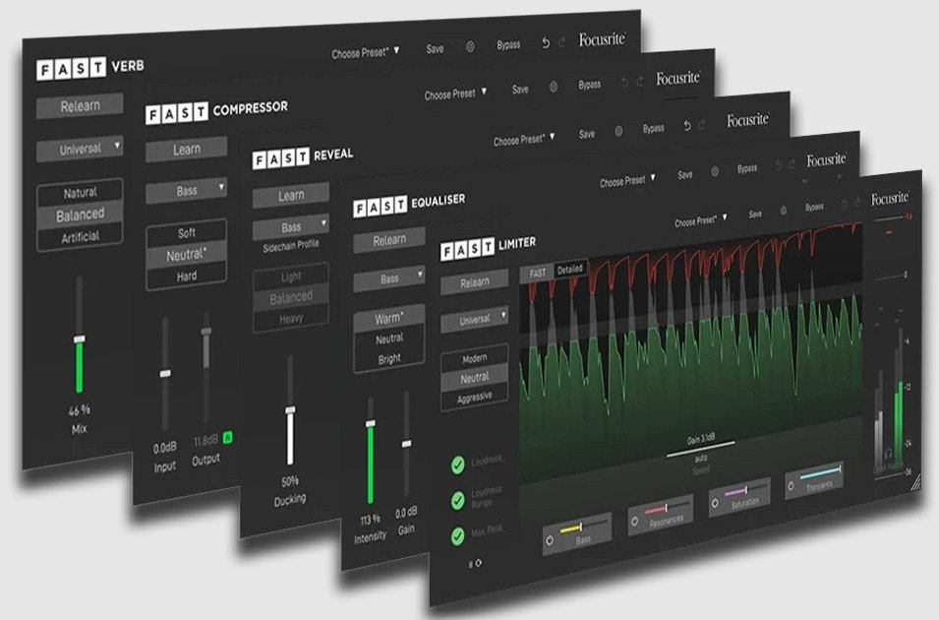Image resolution: width=939 pixels, height=620 pixels.
Task: Click Learn button in FAST Compressor
Action: (x=187, y=150)
